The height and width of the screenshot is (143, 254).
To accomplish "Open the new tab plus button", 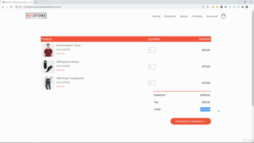I will (x=36, y=2).
